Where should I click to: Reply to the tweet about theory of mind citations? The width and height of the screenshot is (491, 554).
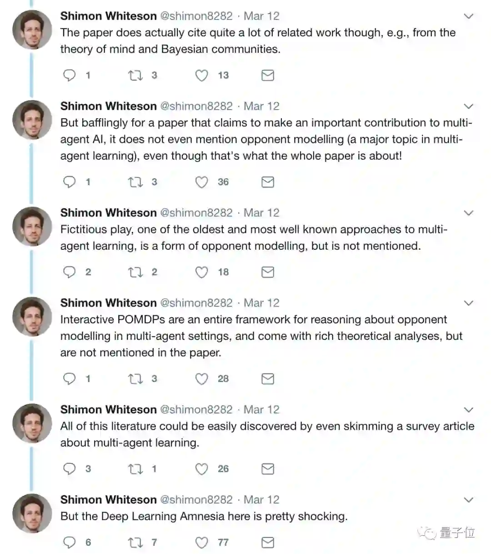(69, 75)
